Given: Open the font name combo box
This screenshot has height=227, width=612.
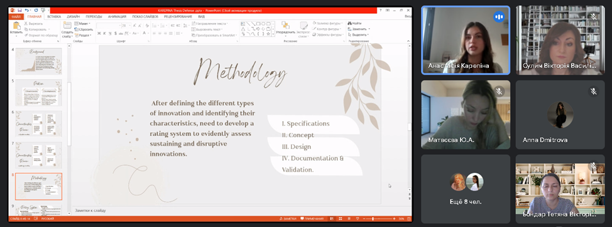Looking at the screenshot, I should pyautogui.click(x=109, y=26).
